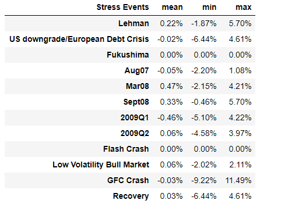Click Lehman mean value 0.22%
Image resolution: width=288 pixels, height=211 pixels.
pos(171,23)
